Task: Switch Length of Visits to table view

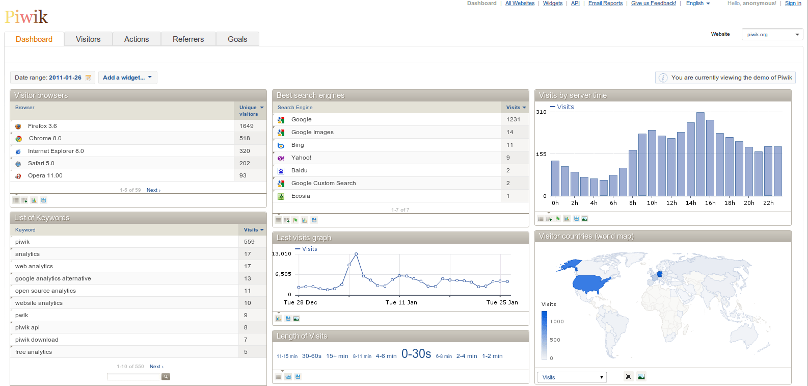Action: [278, 377]
